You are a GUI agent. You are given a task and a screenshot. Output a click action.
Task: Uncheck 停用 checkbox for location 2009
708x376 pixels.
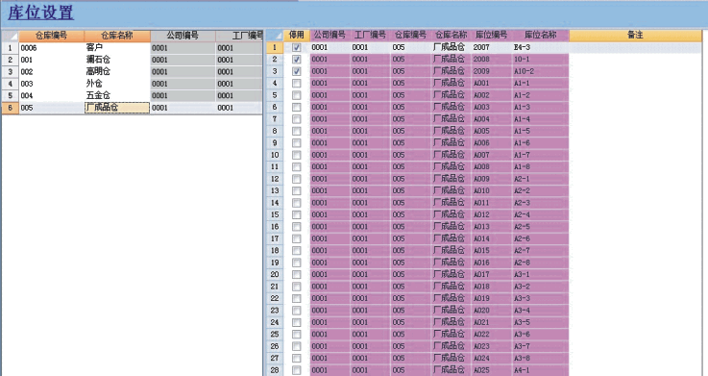click(x=297, y=71)
